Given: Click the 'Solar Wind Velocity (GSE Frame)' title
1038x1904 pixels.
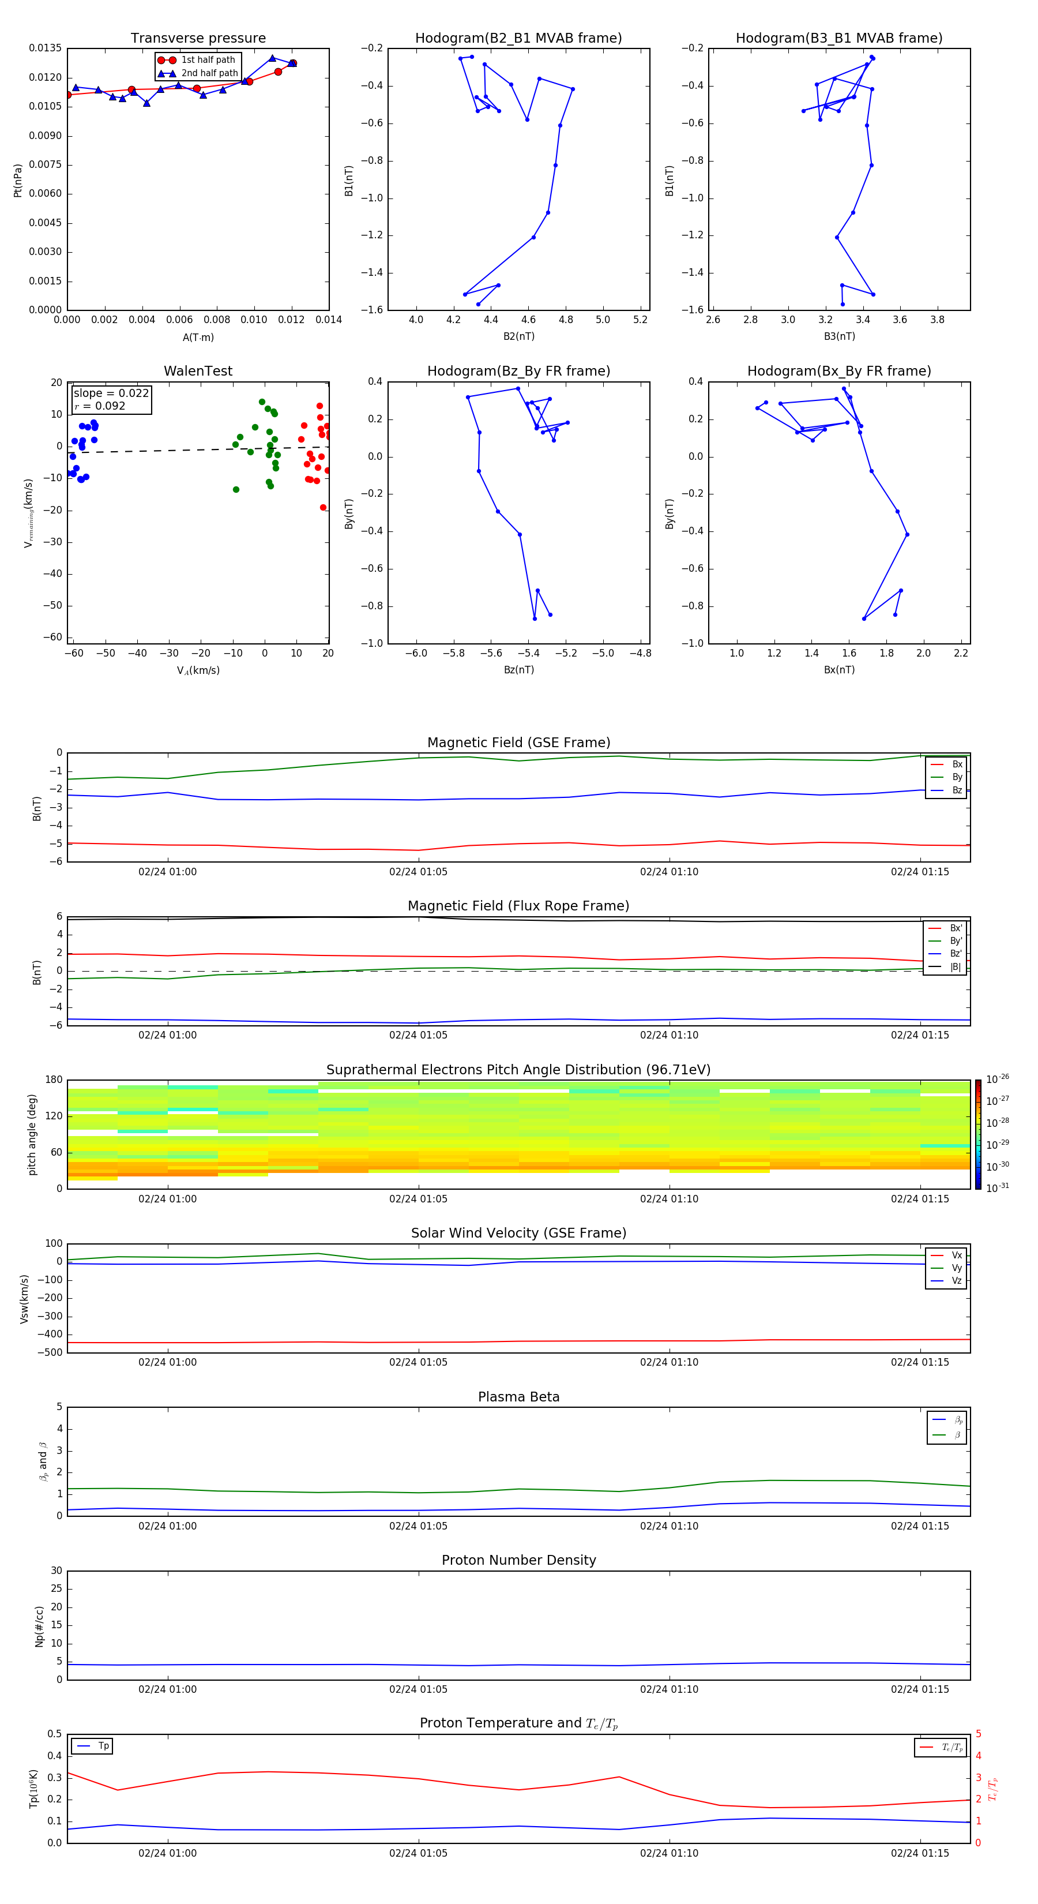Looking at the screenshot, I should (x=518, y=1234).
